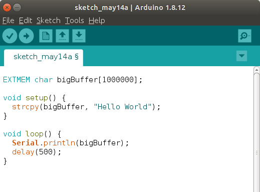Viewport: 260px width, 192px height.
Task: Create a new sketch with New icon
Action: 46,36
